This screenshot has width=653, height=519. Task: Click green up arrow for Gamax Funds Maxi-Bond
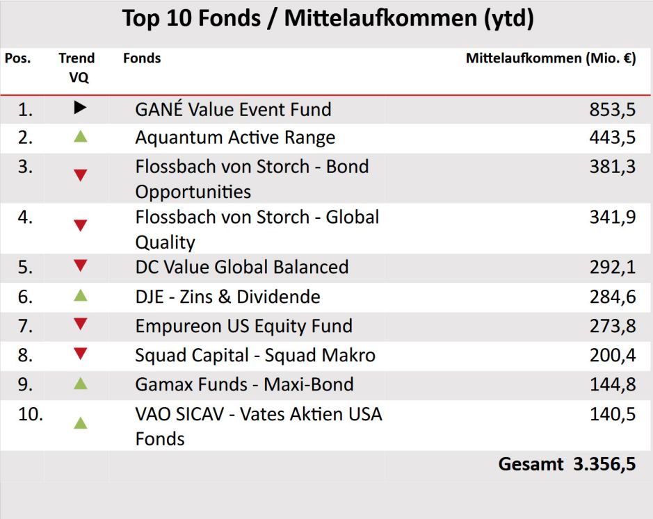[81, 383]
